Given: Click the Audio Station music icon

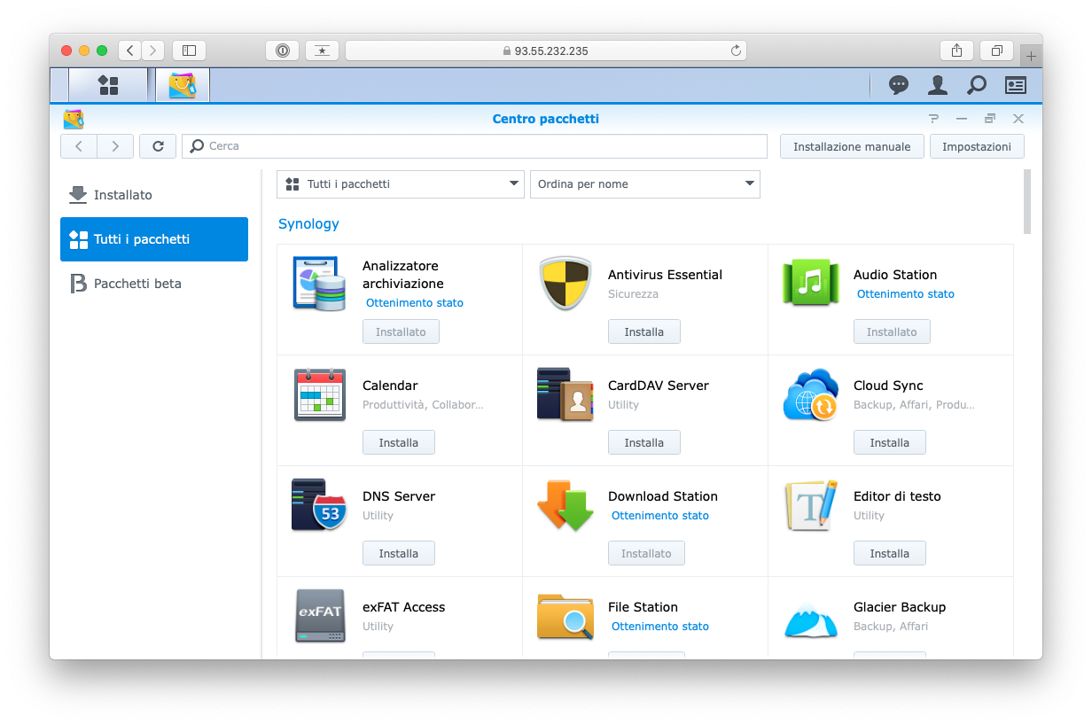Looking at the screenshot, I should pyautogui.click(x=811, y=283).
